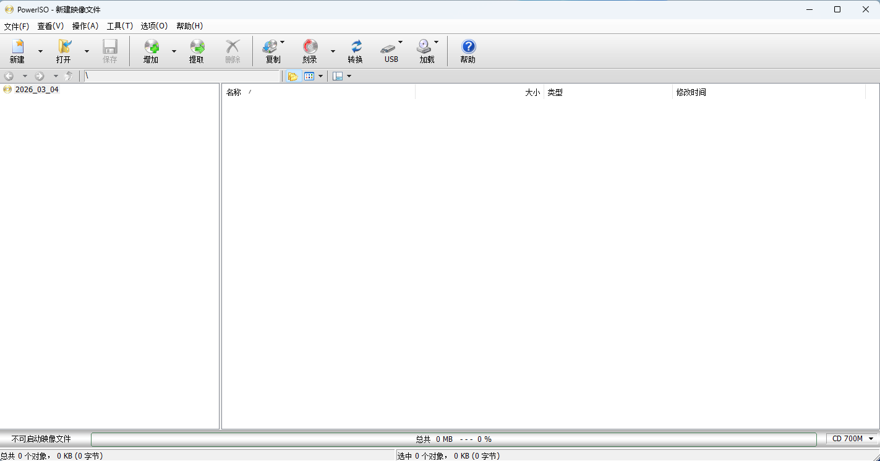Open the back history dropdown arrow
The image size is (880, 461).
point(25,76)
